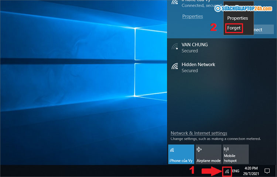Viewport: 277px width, 177px height.
Task: Click the mobile hotspot antenna icon
Action: 227,149
